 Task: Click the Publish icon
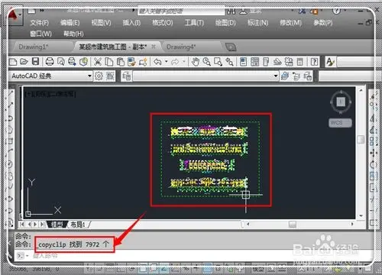tap(73, 62)
